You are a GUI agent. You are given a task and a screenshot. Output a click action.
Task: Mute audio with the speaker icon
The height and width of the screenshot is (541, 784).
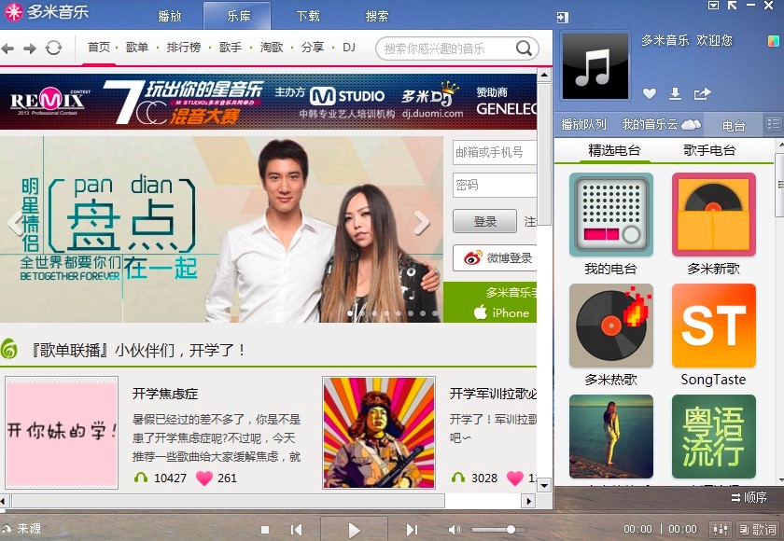click(x=454, y=530)
